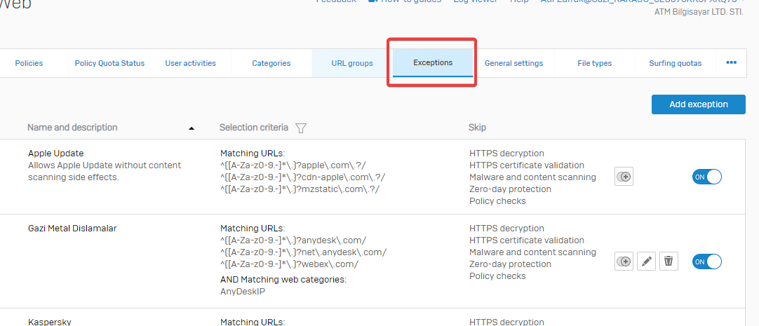Screen dimensions: 759x326
Task: Disable the Gazi Metal Dislamalar exception toggle
Action: tap(706, 262)
